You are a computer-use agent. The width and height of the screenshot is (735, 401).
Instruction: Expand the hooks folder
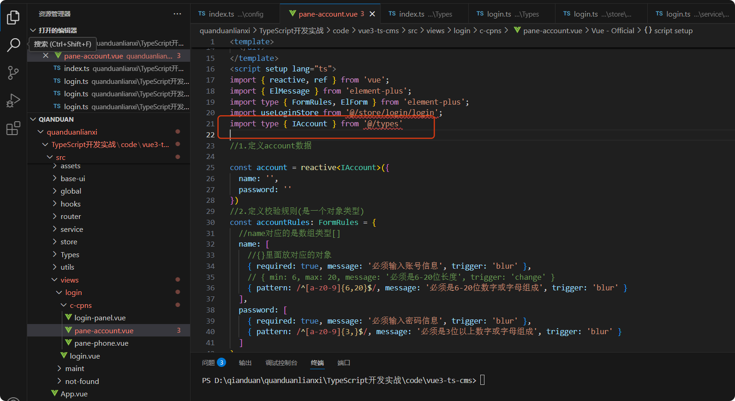coord(54,204)
